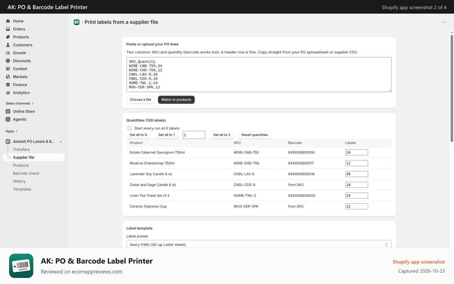Click barcode 8410000600117
The width and height of the screenshot is (454, 284).
pos(301,163)
